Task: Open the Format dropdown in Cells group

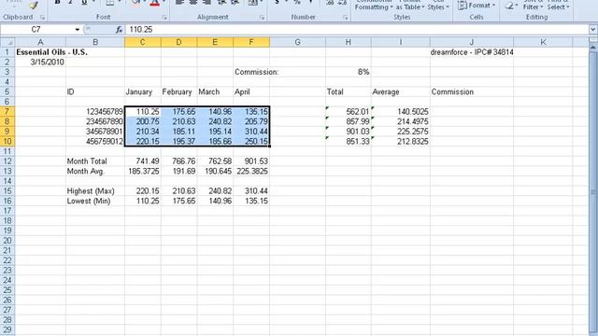Action: 477,6
